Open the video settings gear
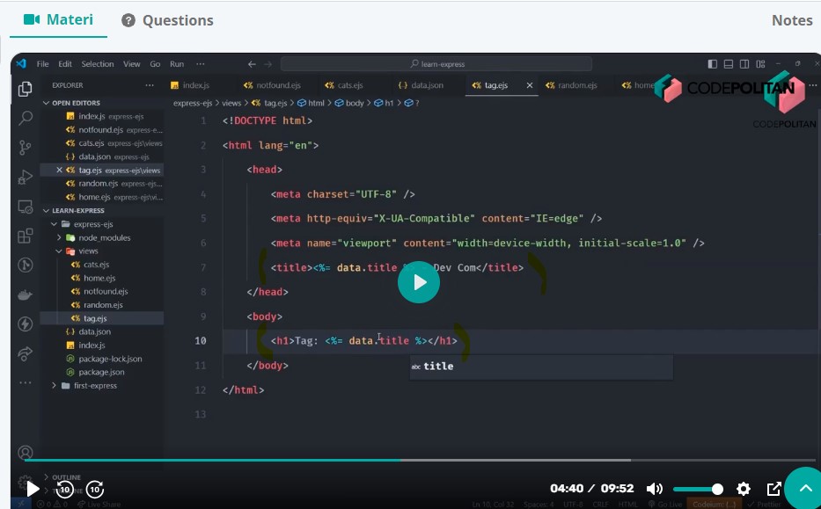The width and height of the screenshot is (821, 509). point(744,489)
